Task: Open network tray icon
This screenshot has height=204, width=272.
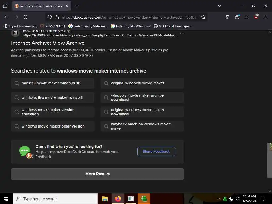Action: click(x=231, y=199)
